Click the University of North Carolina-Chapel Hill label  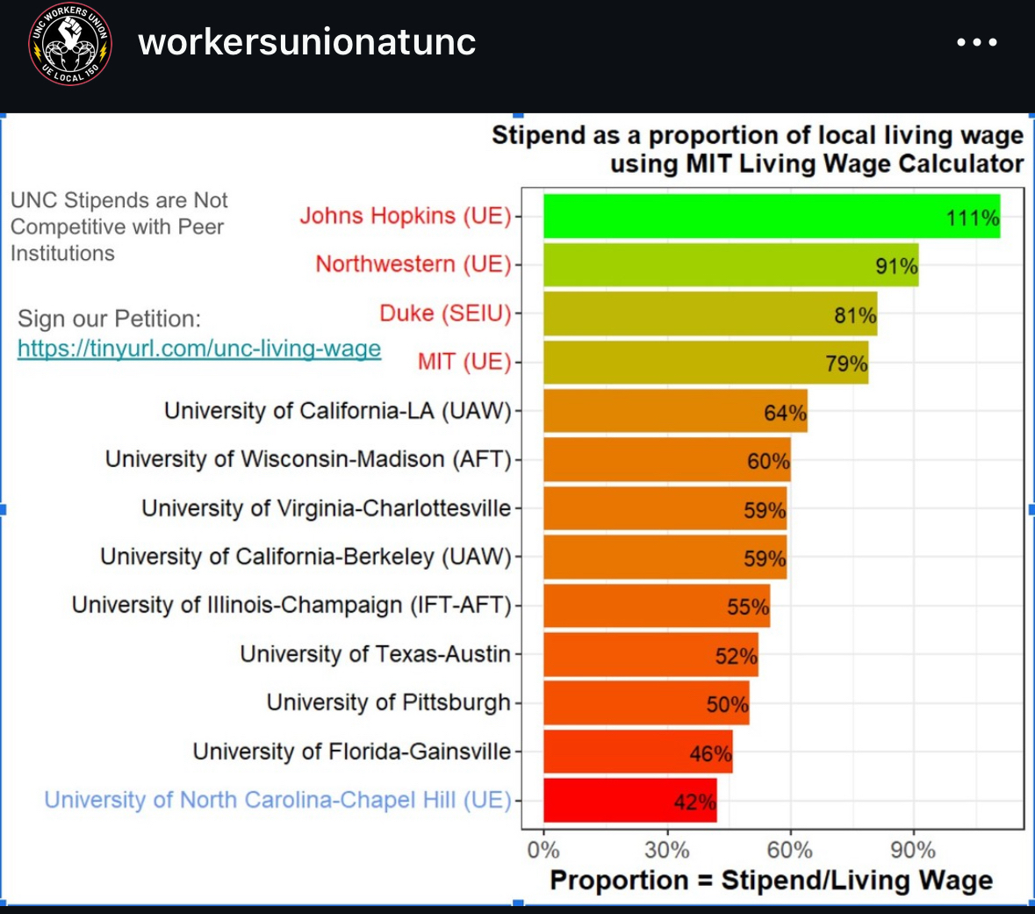tap(277, 800)
